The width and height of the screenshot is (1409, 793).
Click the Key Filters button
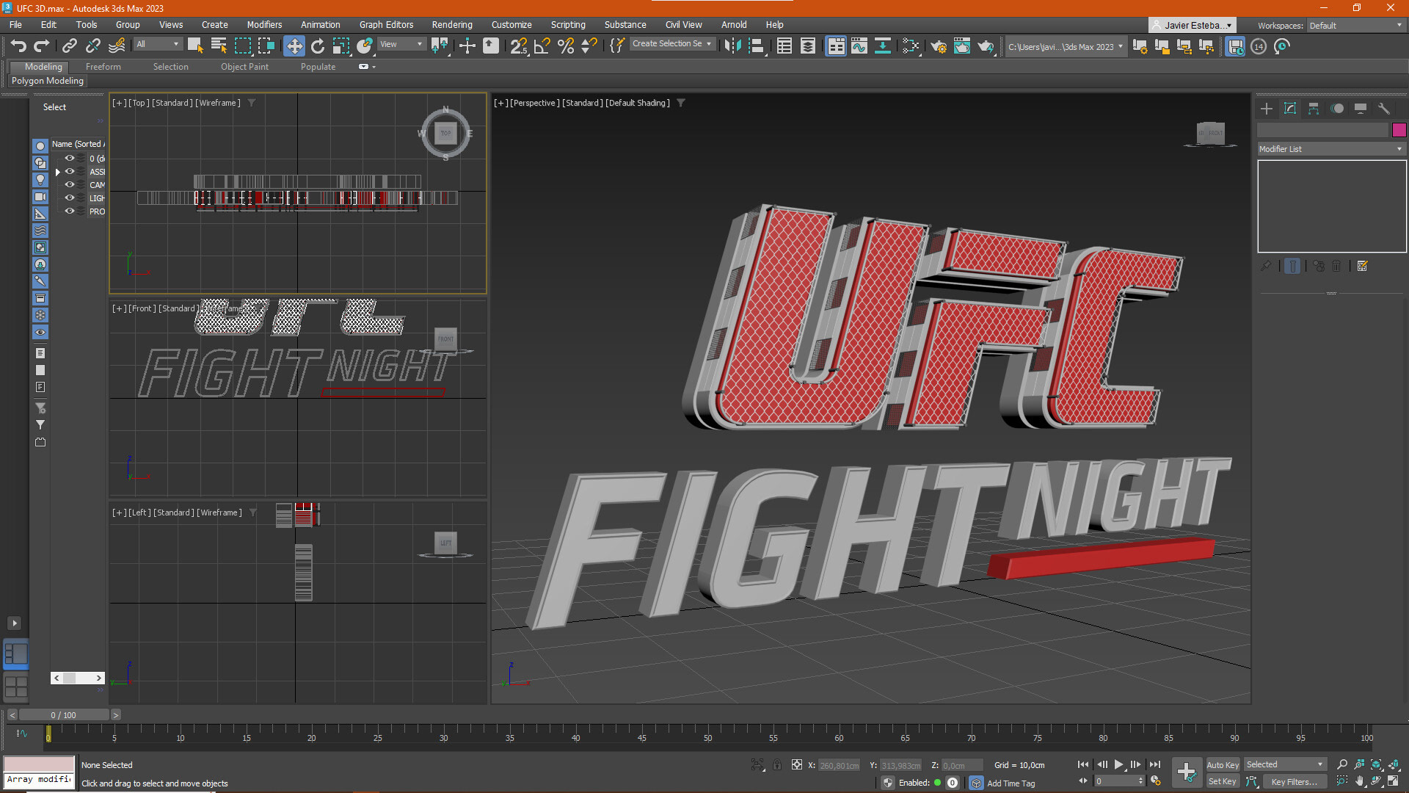tap(1295, 781)
